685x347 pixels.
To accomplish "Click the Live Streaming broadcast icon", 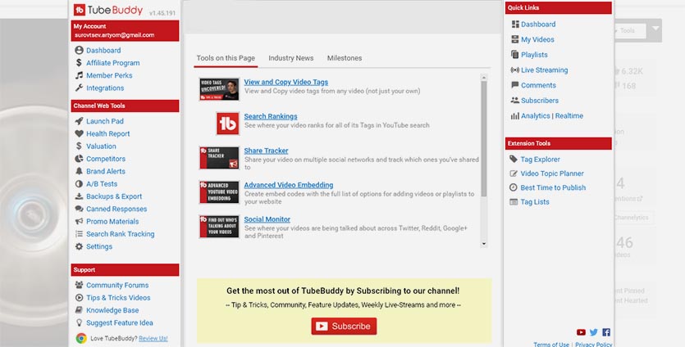I will 515,70.
